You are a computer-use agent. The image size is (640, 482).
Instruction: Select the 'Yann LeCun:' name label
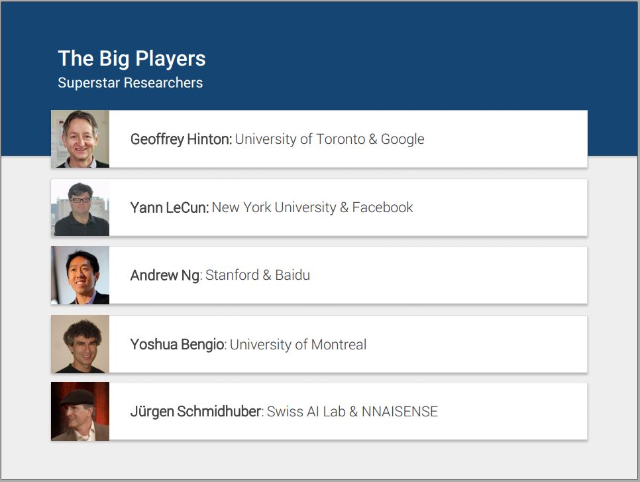point(170,208)
